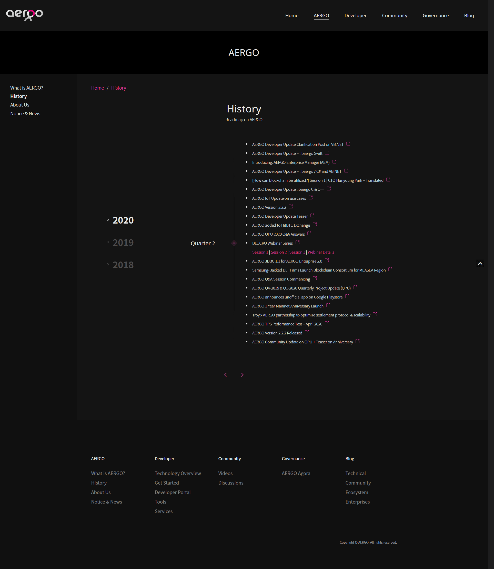Open AERGO added to HitBTC Exchange entry
Viewport: 494px width, 569px height.
click(281, 225)
